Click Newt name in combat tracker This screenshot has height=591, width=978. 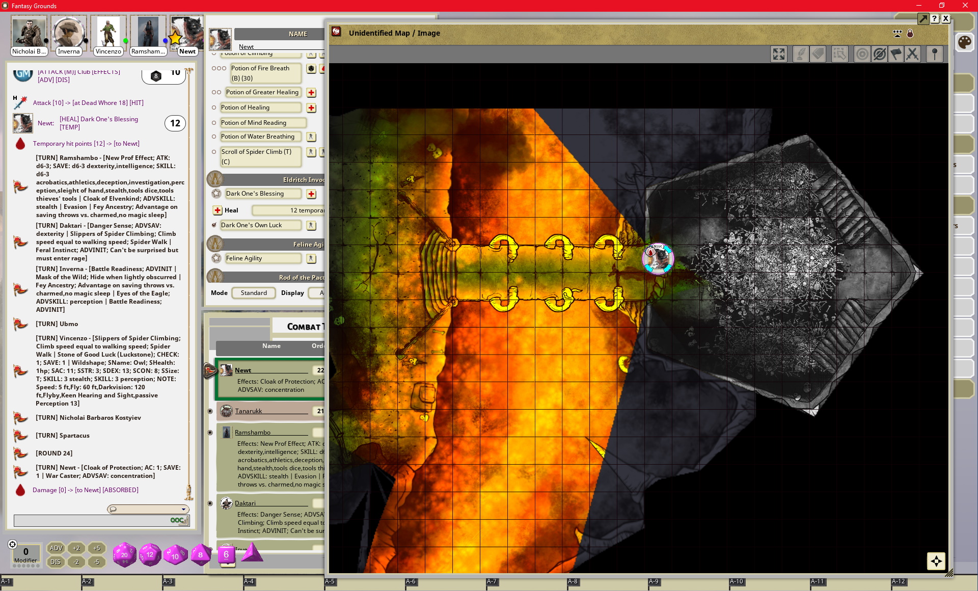click(243, 370)
